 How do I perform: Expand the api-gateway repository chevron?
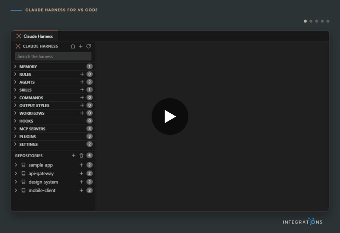pos(16,173)
